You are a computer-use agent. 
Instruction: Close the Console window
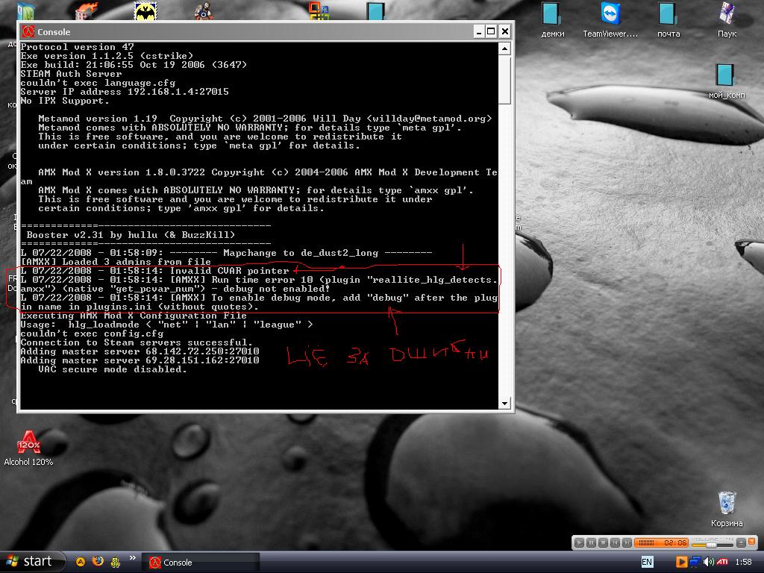coord(505,31)
